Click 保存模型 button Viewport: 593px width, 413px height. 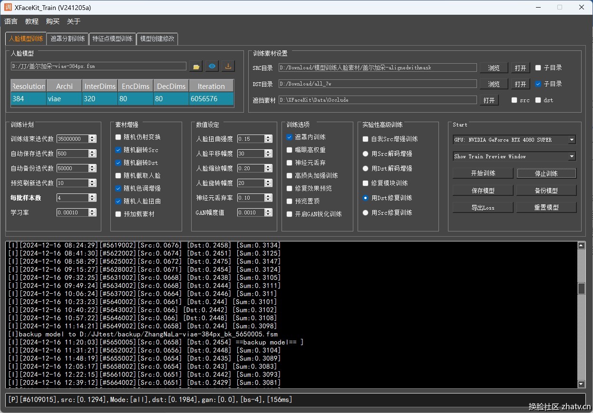point(483,191)
